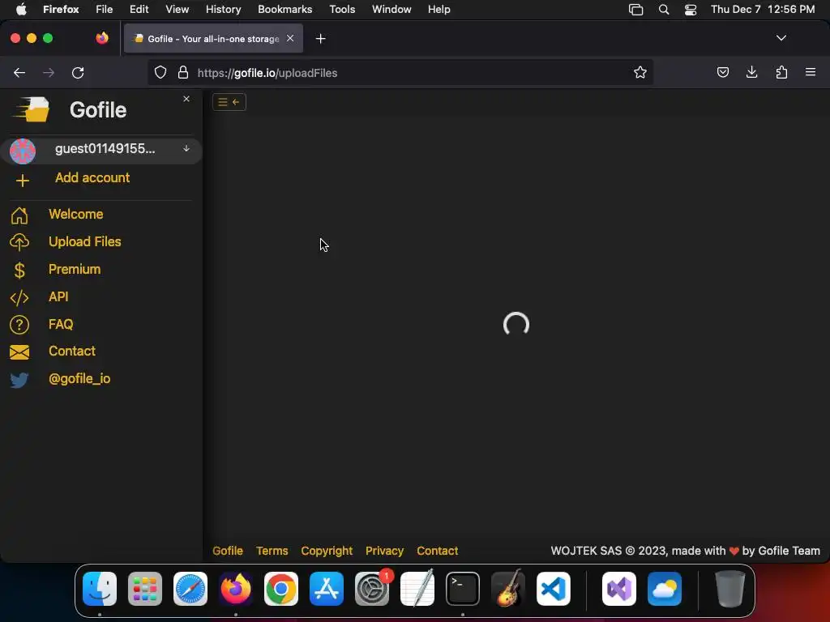Click the cloud upload icon
This screenshot has width=830, height=622.
[x=19, y=242]
